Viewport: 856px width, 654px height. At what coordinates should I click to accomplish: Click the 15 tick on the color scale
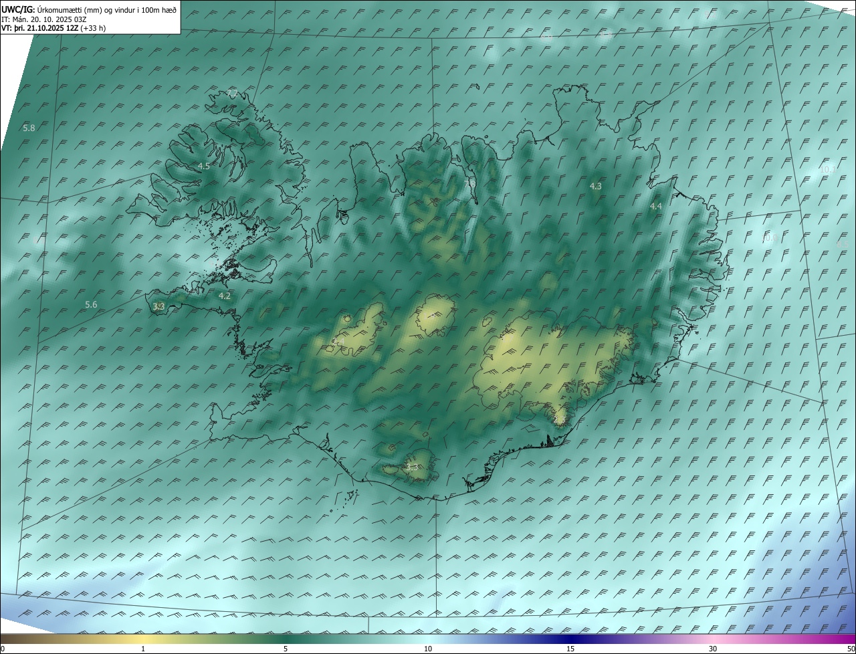570,649
